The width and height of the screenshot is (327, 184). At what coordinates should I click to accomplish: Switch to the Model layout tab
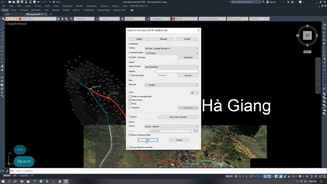point(7,176)
